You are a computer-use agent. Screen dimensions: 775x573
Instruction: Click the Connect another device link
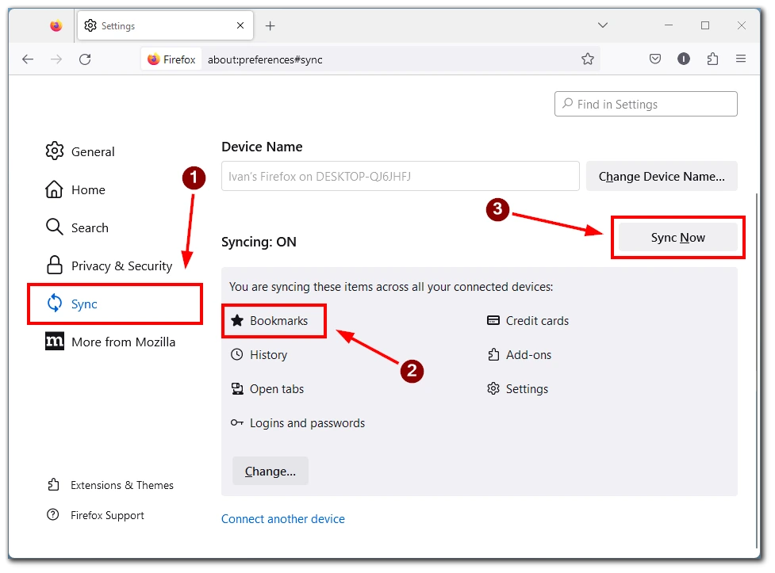pyautogui.click(x=282, y=519)
